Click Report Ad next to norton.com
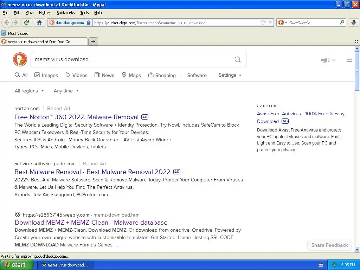 [x=58, y=108]
